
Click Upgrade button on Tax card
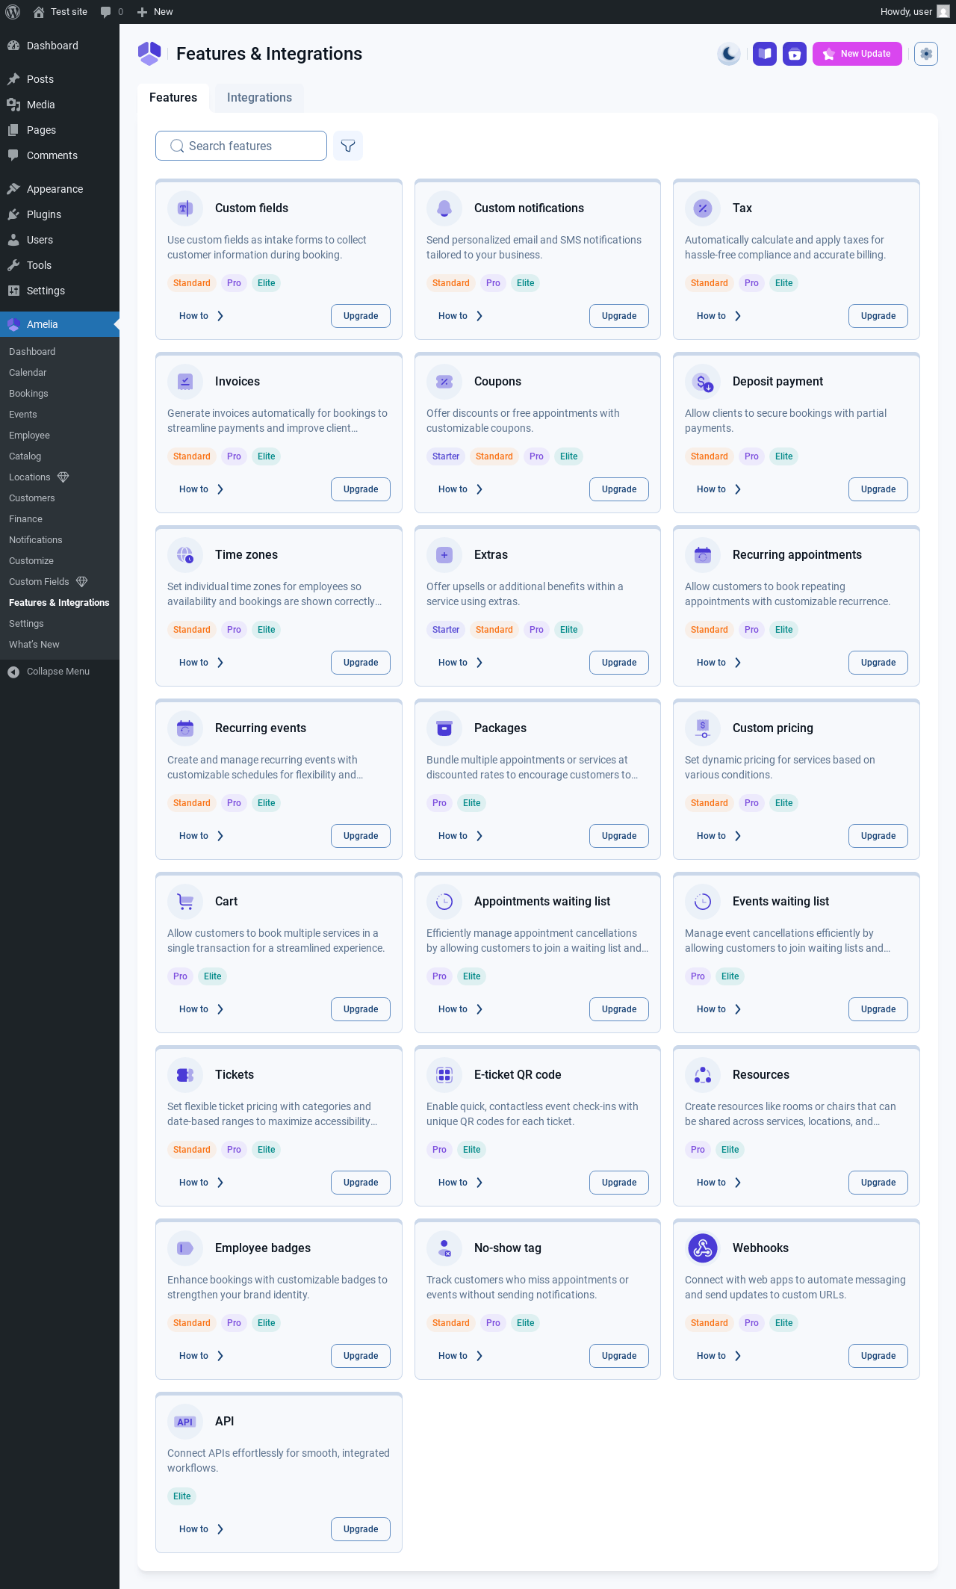[878, 316]
